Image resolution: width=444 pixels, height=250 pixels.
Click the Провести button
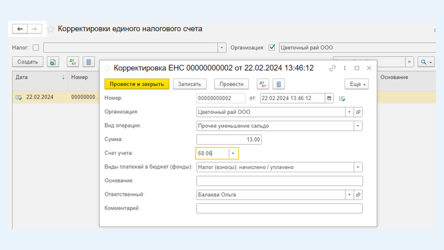pos(231,84)
